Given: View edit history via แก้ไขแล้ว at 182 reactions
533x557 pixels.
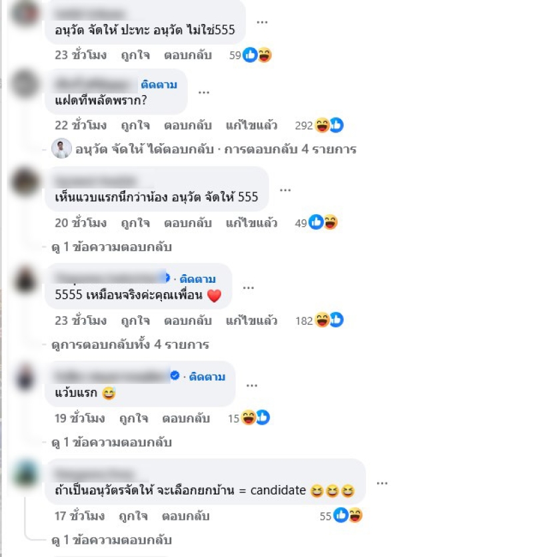Looking at the screenshot, I should (251, 320).
